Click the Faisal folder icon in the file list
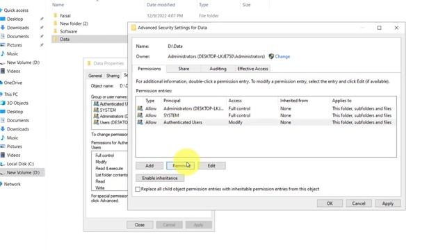445x250 pixels. 56,15
